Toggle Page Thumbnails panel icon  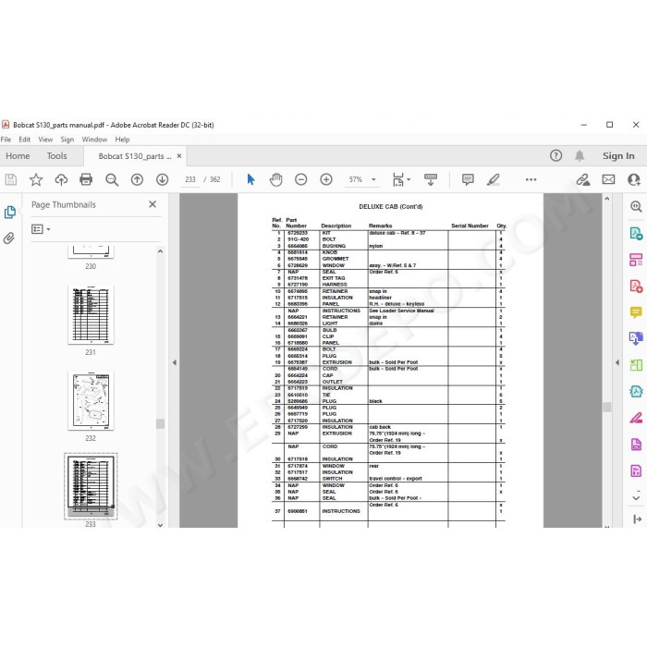pyautogui.click(x=10, y=212)
